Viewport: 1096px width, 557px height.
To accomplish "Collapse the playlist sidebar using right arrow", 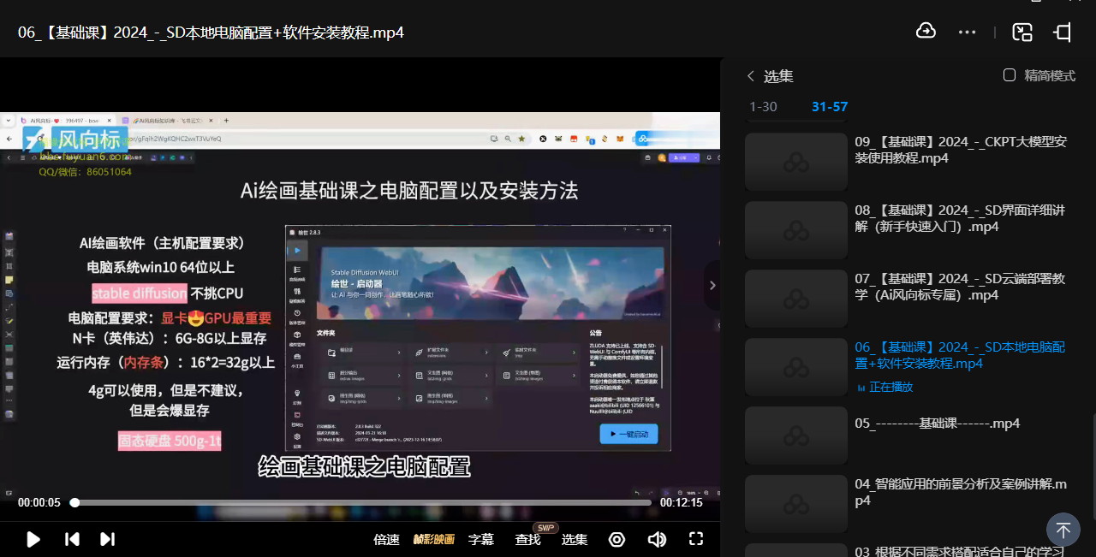I will coord(712,285).
